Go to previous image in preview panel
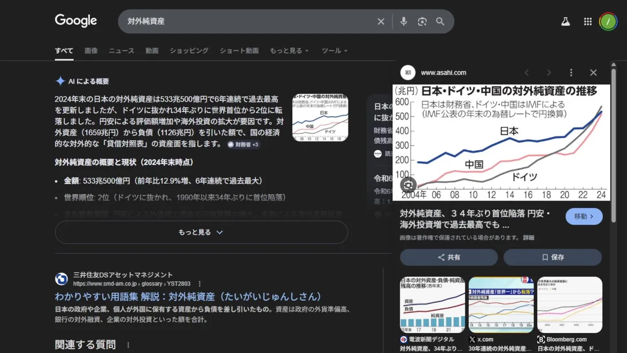The width and height of the screenshot is (627, 353). click(x=527, y=73)
